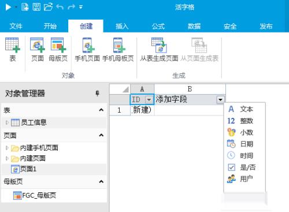Open the 文件 menu tab
This screenshot has height=212, width=289.
pos(16,26)
